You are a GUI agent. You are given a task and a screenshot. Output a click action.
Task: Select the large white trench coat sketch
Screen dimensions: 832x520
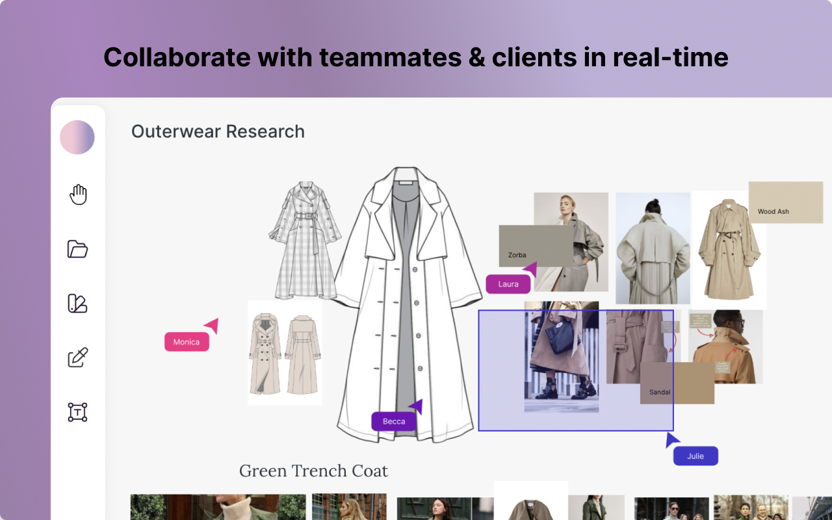tap(408, 305)
